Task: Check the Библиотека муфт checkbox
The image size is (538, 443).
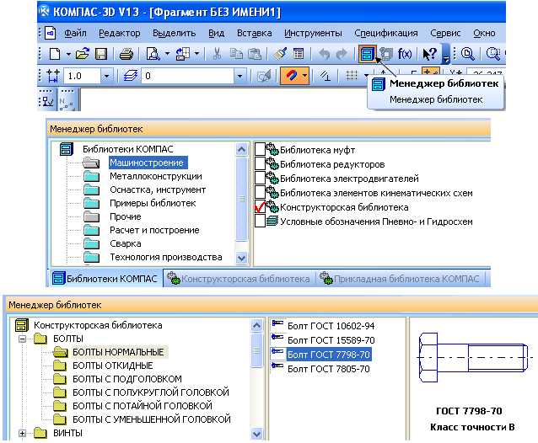Action: (260, 149)
